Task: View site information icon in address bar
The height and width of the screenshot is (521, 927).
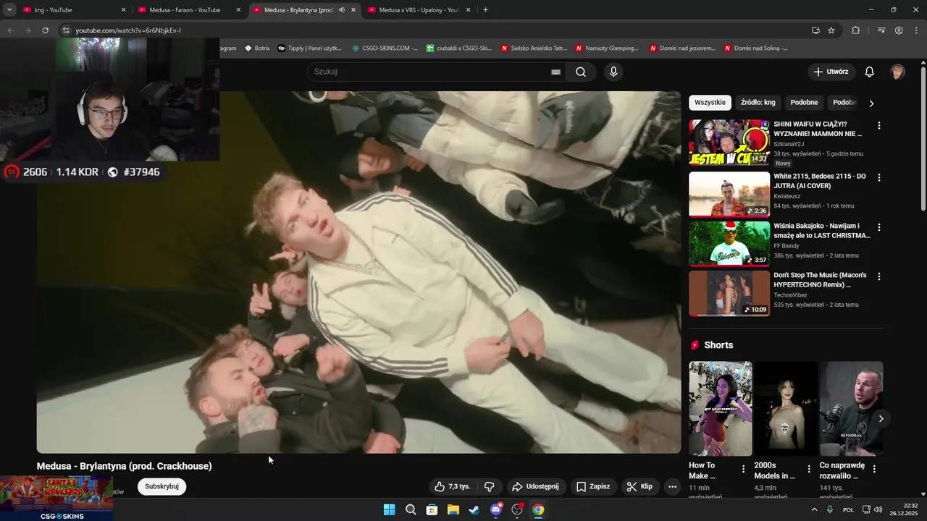Action: (66, 30)
